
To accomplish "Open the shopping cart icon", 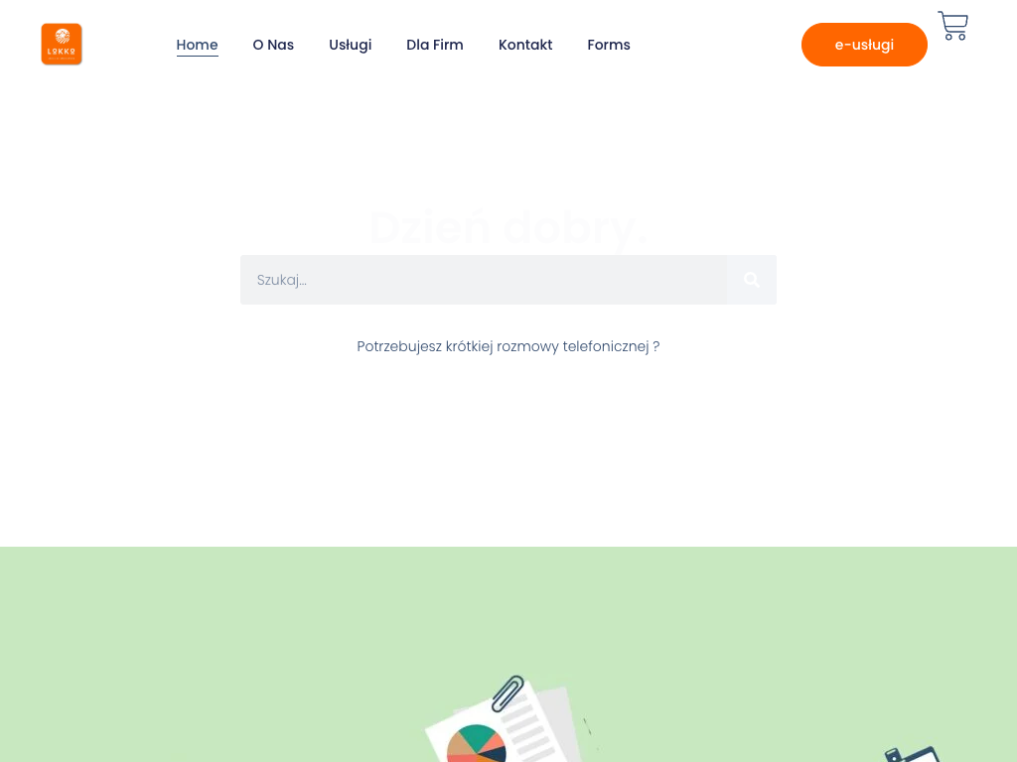I will [952, 26].
